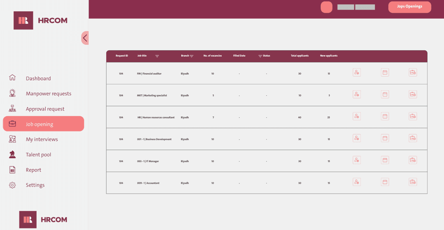Viewport: 444px width, 230px height.
Task: Open My interviews in the sidebar
Action: tap(42, 140)
